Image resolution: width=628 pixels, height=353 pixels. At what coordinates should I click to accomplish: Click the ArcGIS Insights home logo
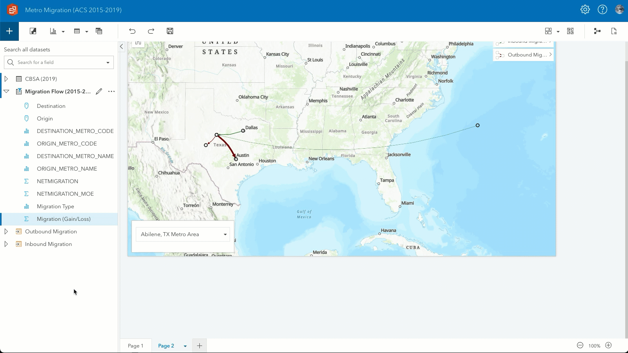point(13,10)
